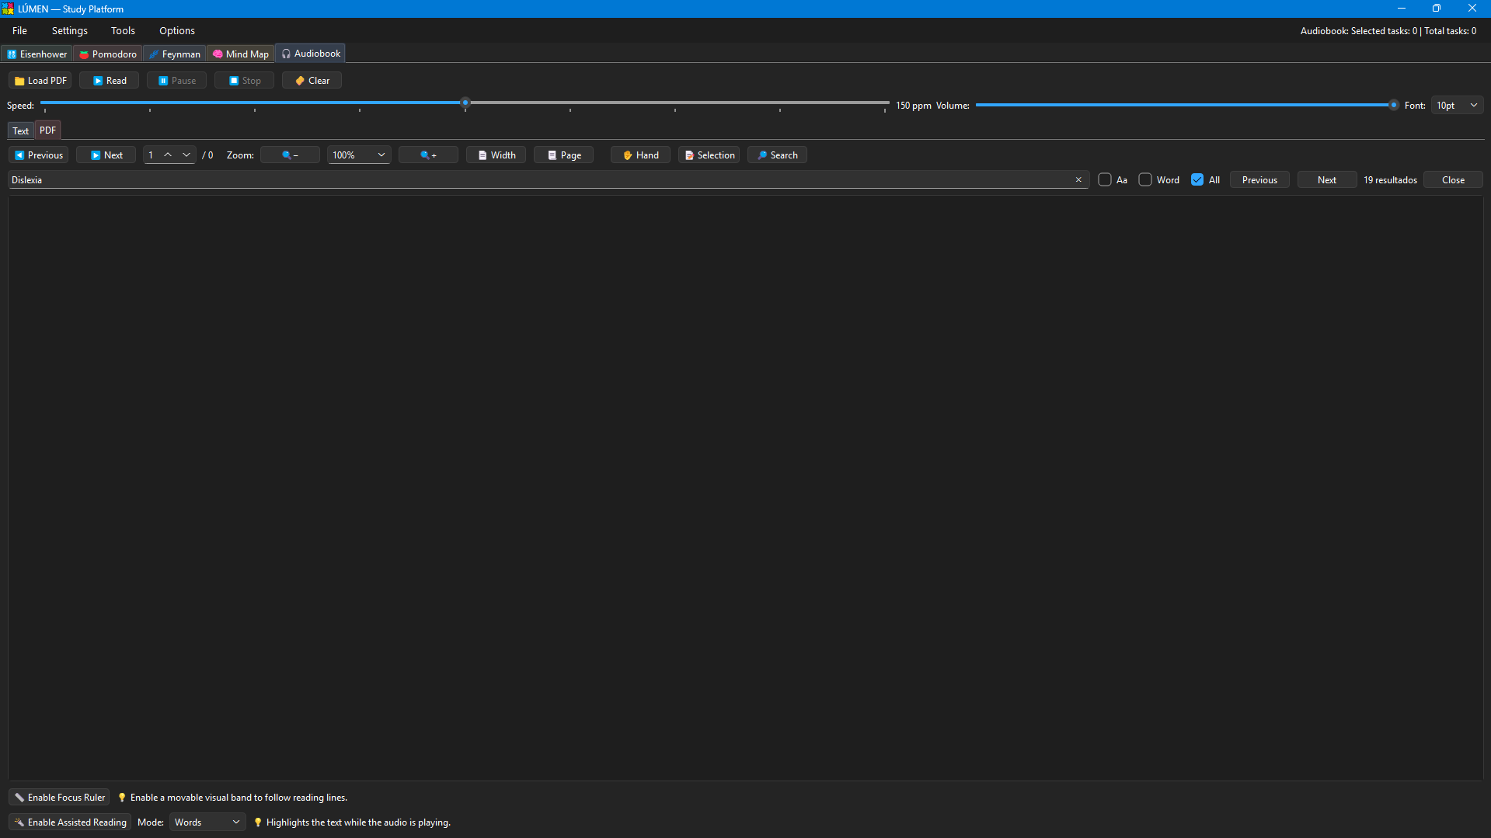Start reading with the Read button

(109, 81)
